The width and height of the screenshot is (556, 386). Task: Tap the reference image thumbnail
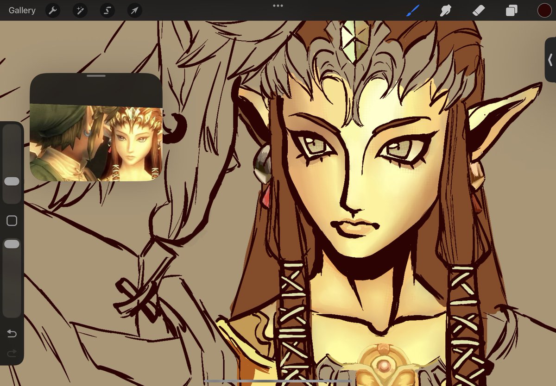coord(96,142)
